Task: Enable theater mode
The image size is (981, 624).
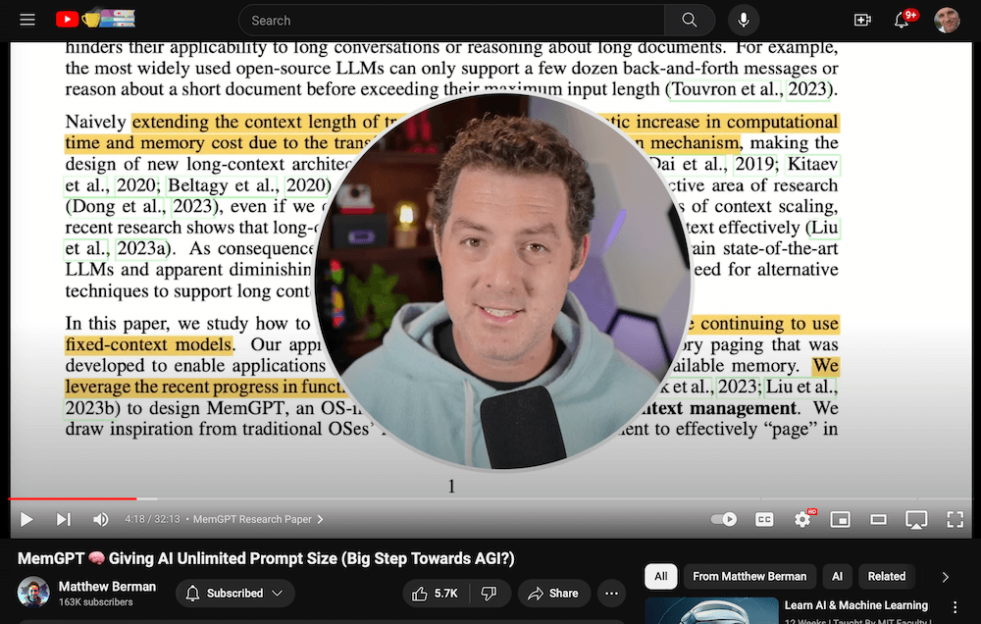Action: 878,519
